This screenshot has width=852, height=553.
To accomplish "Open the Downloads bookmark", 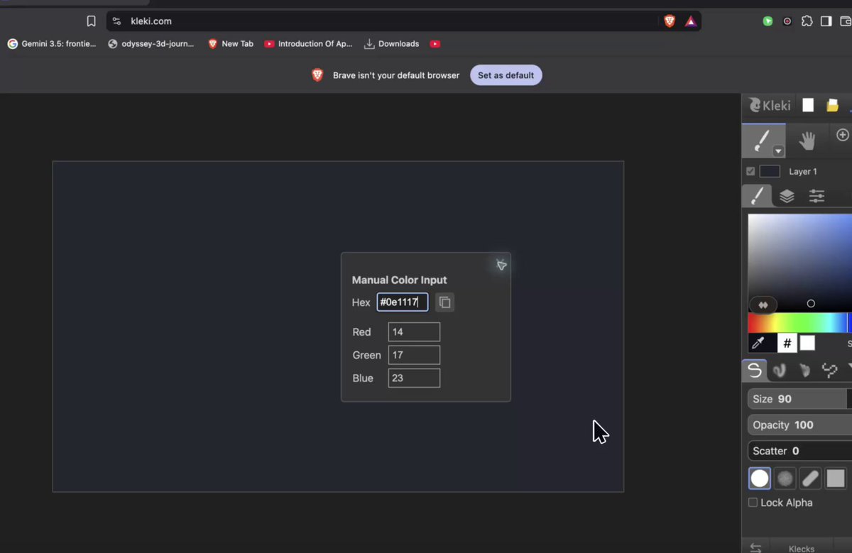I will coord(391,44).
